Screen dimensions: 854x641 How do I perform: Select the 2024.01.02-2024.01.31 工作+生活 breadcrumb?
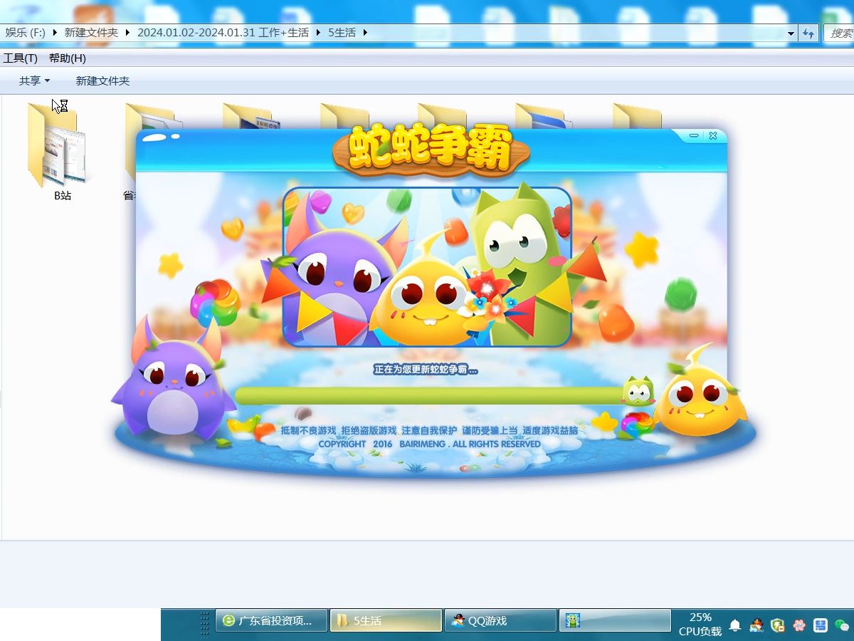pos(223,33)
